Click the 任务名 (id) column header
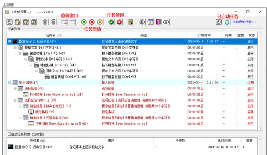Screen dimensions: 267x155 coord(54,35)
